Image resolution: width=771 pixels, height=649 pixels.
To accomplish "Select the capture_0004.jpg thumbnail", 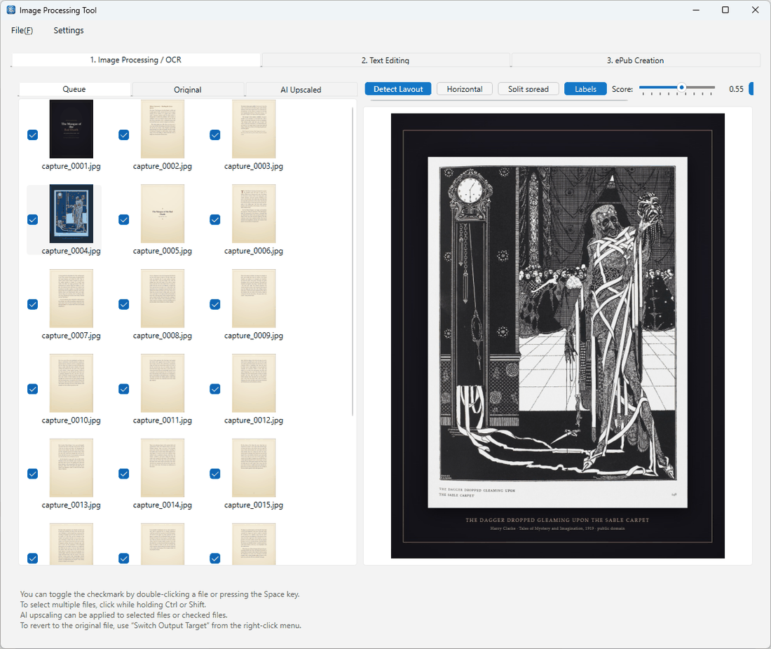I will (x=71, y=214).
